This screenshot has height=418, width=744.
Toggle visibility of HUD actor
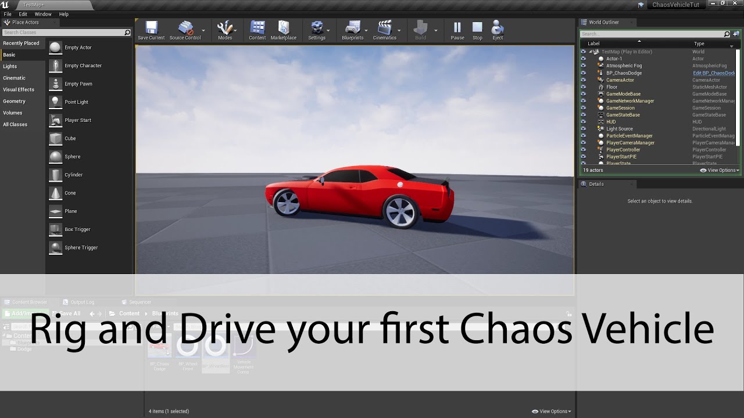[584, 122]
